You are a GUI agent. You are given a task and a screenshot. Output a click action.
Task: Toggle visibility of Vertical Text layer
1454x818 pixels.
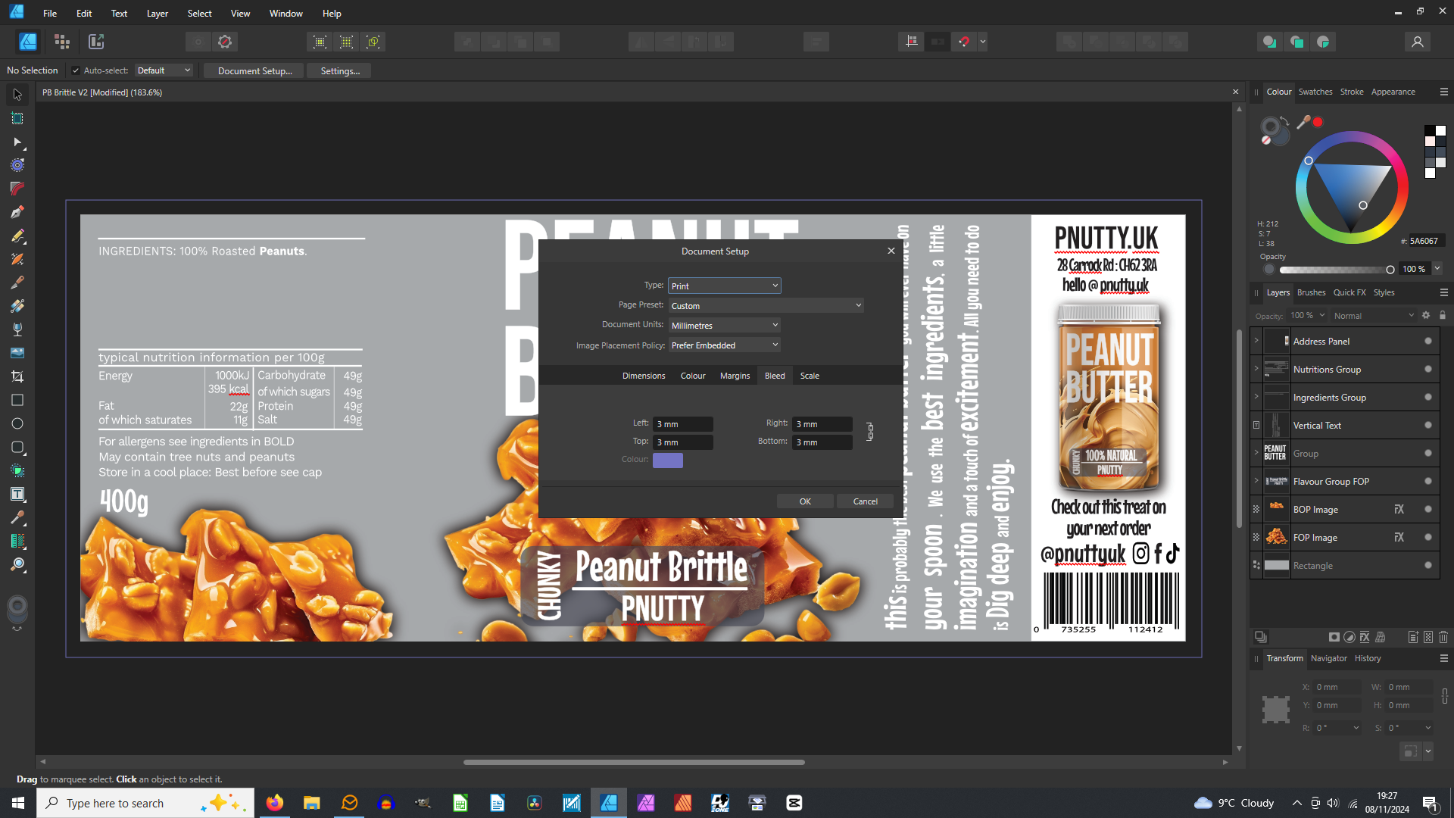click(1428, 426)
